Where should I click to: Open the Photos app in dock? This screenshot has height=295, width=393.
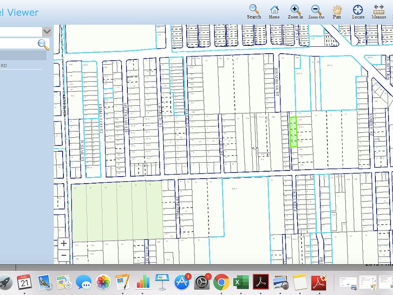click(x=103, y=282)
